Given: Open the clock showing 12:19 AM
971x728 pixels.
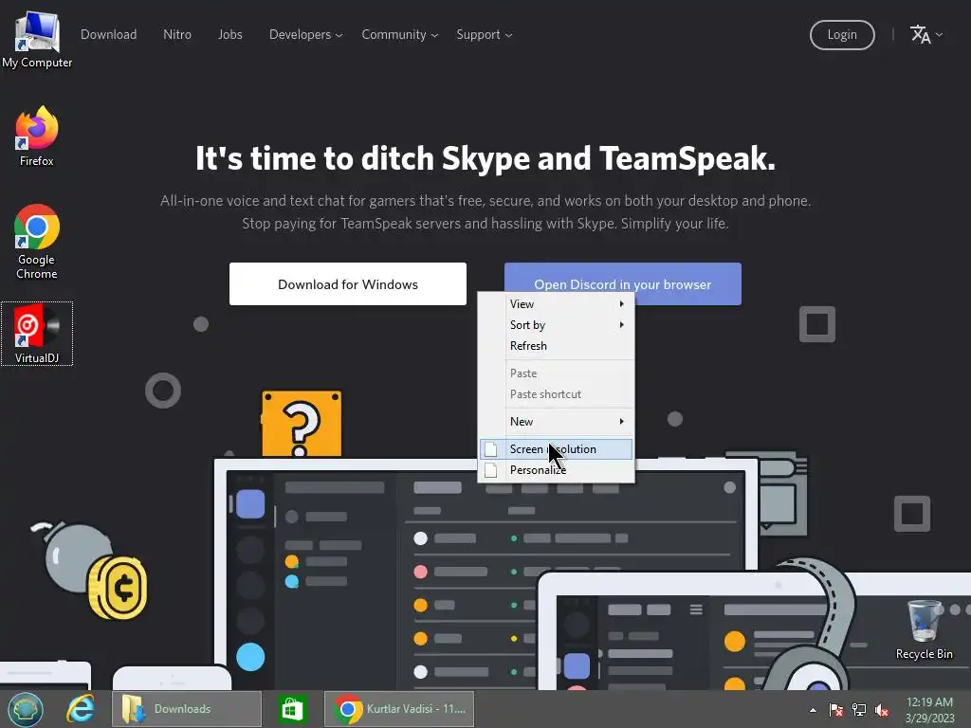Looking at the screenshot, I should tap(929, 709).
